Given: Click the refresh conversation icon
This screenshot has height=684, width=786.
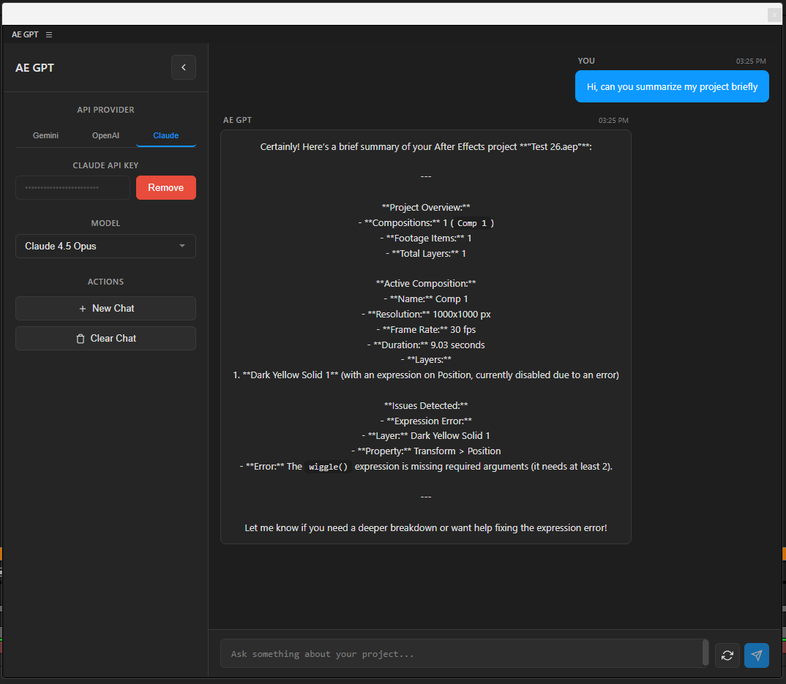Looking at the screenshot, I should tap(727, 655).
